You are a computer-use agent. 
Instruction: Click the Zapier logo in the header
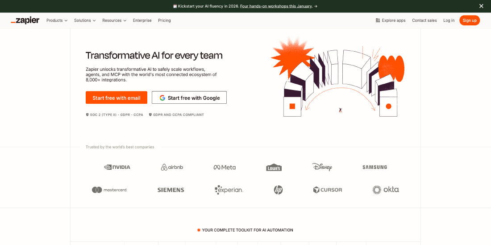[25, 20]
